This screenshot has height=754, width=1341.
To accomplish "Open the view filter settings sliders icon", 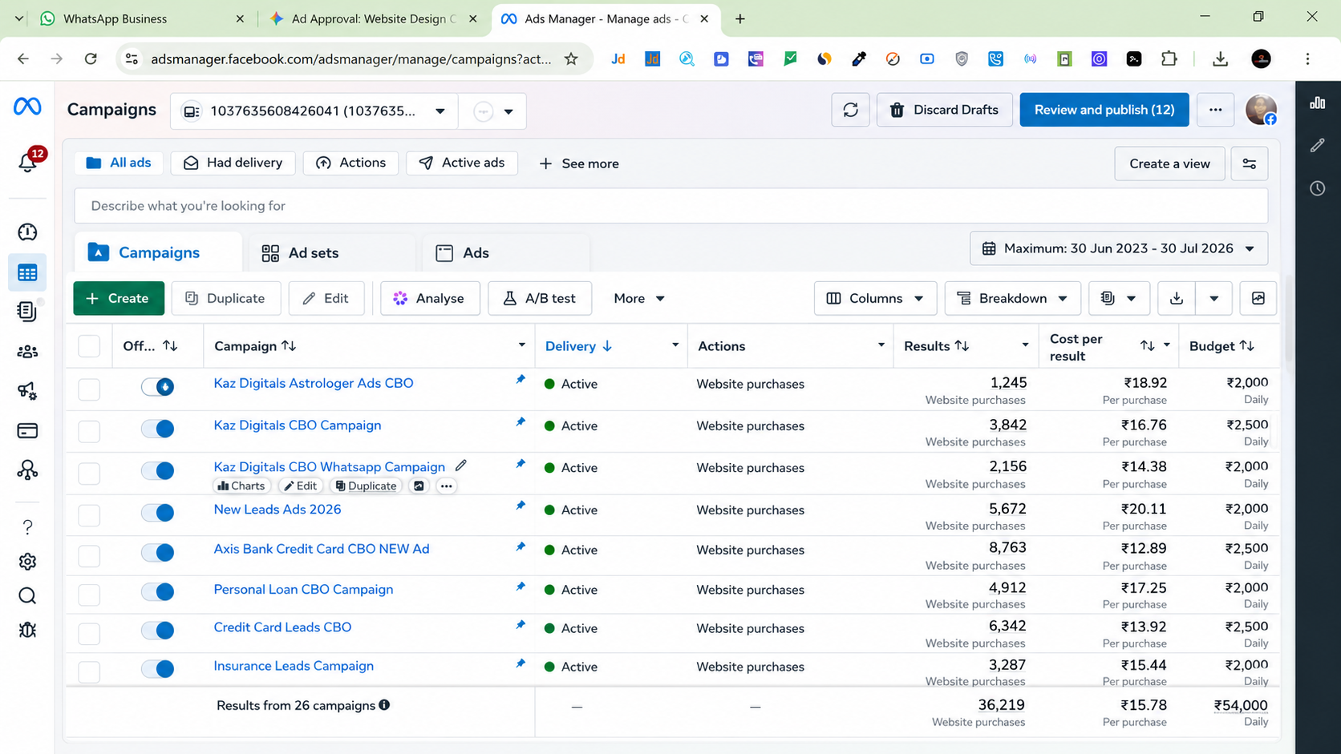I will coord(1250,163).
